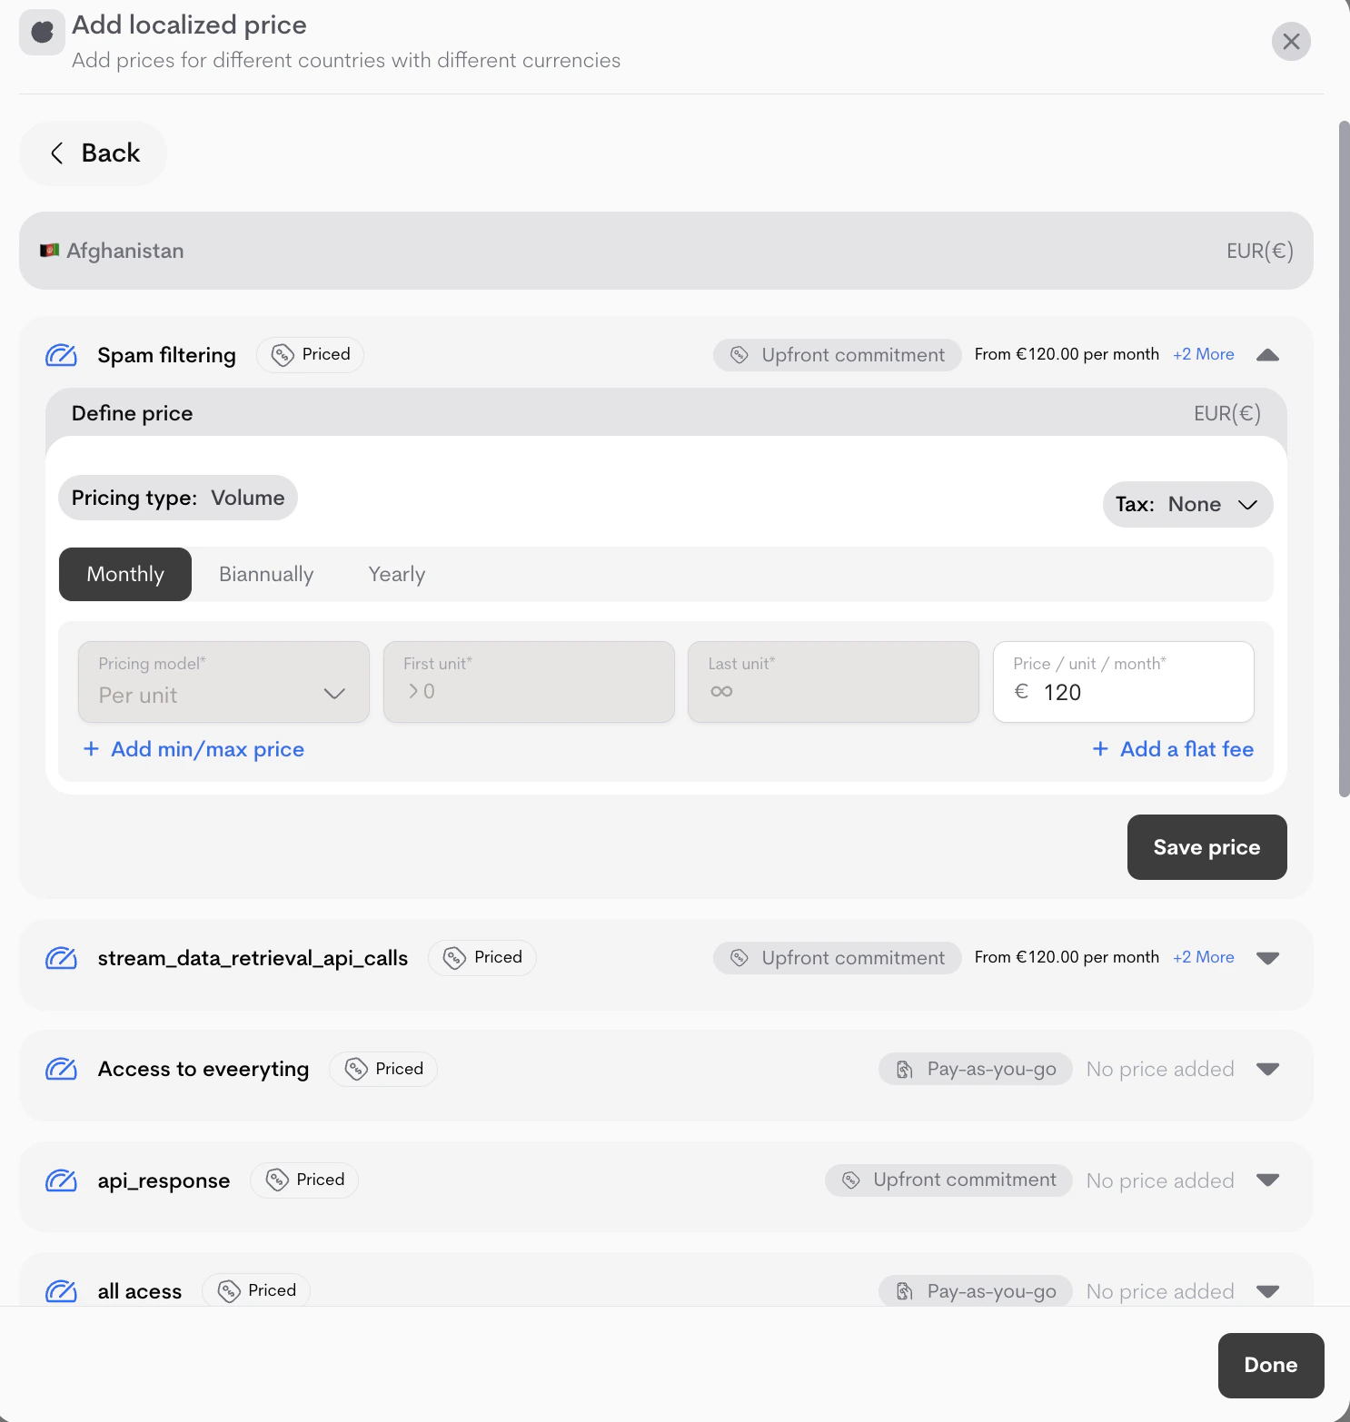
Task: Go Back to the previous step
Action: coord(94,153)
